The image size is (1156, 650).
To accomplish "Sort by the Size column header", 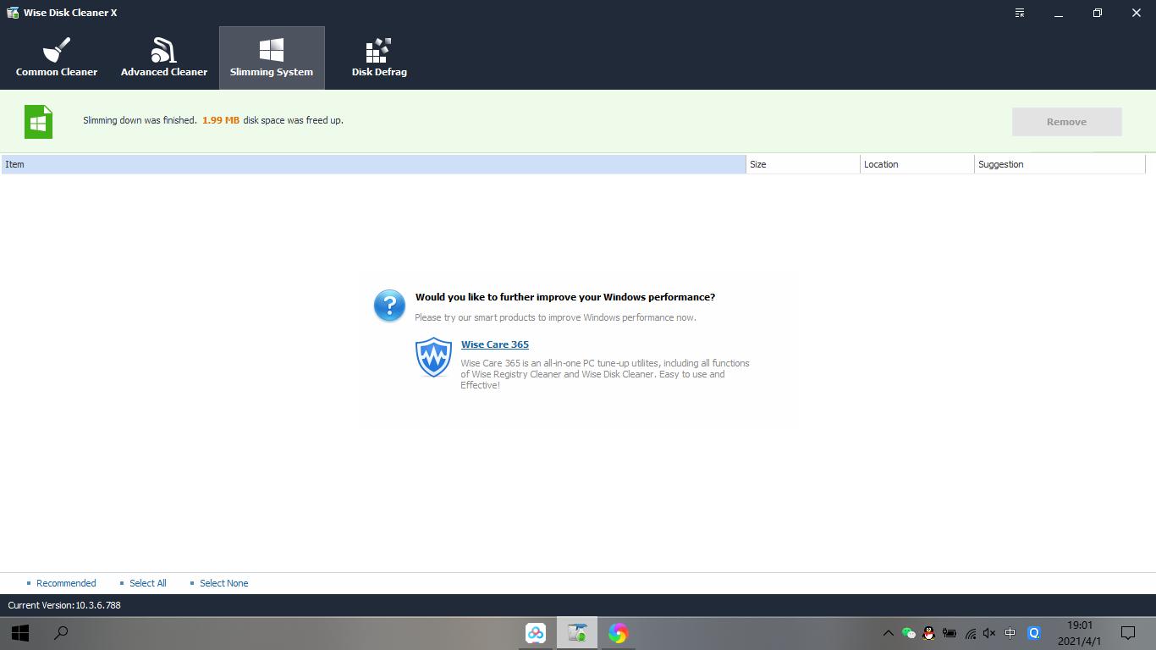I will click(802, 164).
